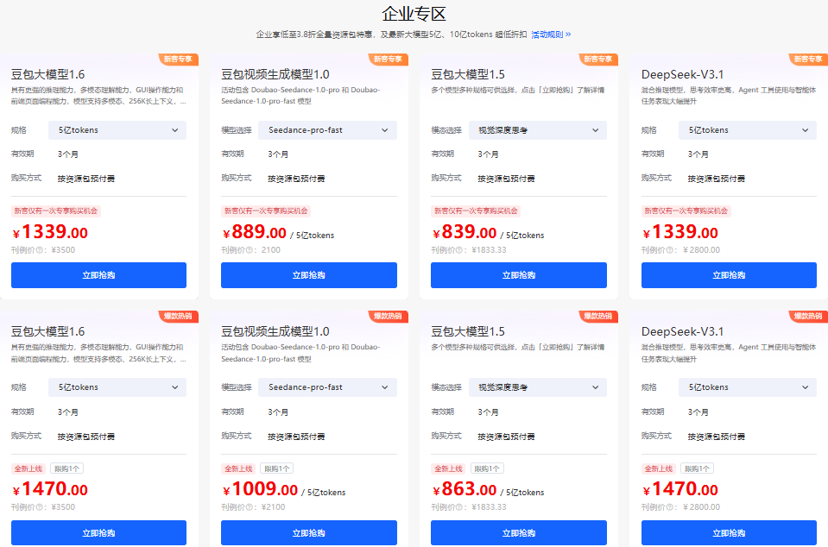Image resolution: width=828 pixels, height=547 pixels.
Task: Click 立即抢购 under the ¥1339 DeepSeek-V3.1 price
Action: (729, 275)
